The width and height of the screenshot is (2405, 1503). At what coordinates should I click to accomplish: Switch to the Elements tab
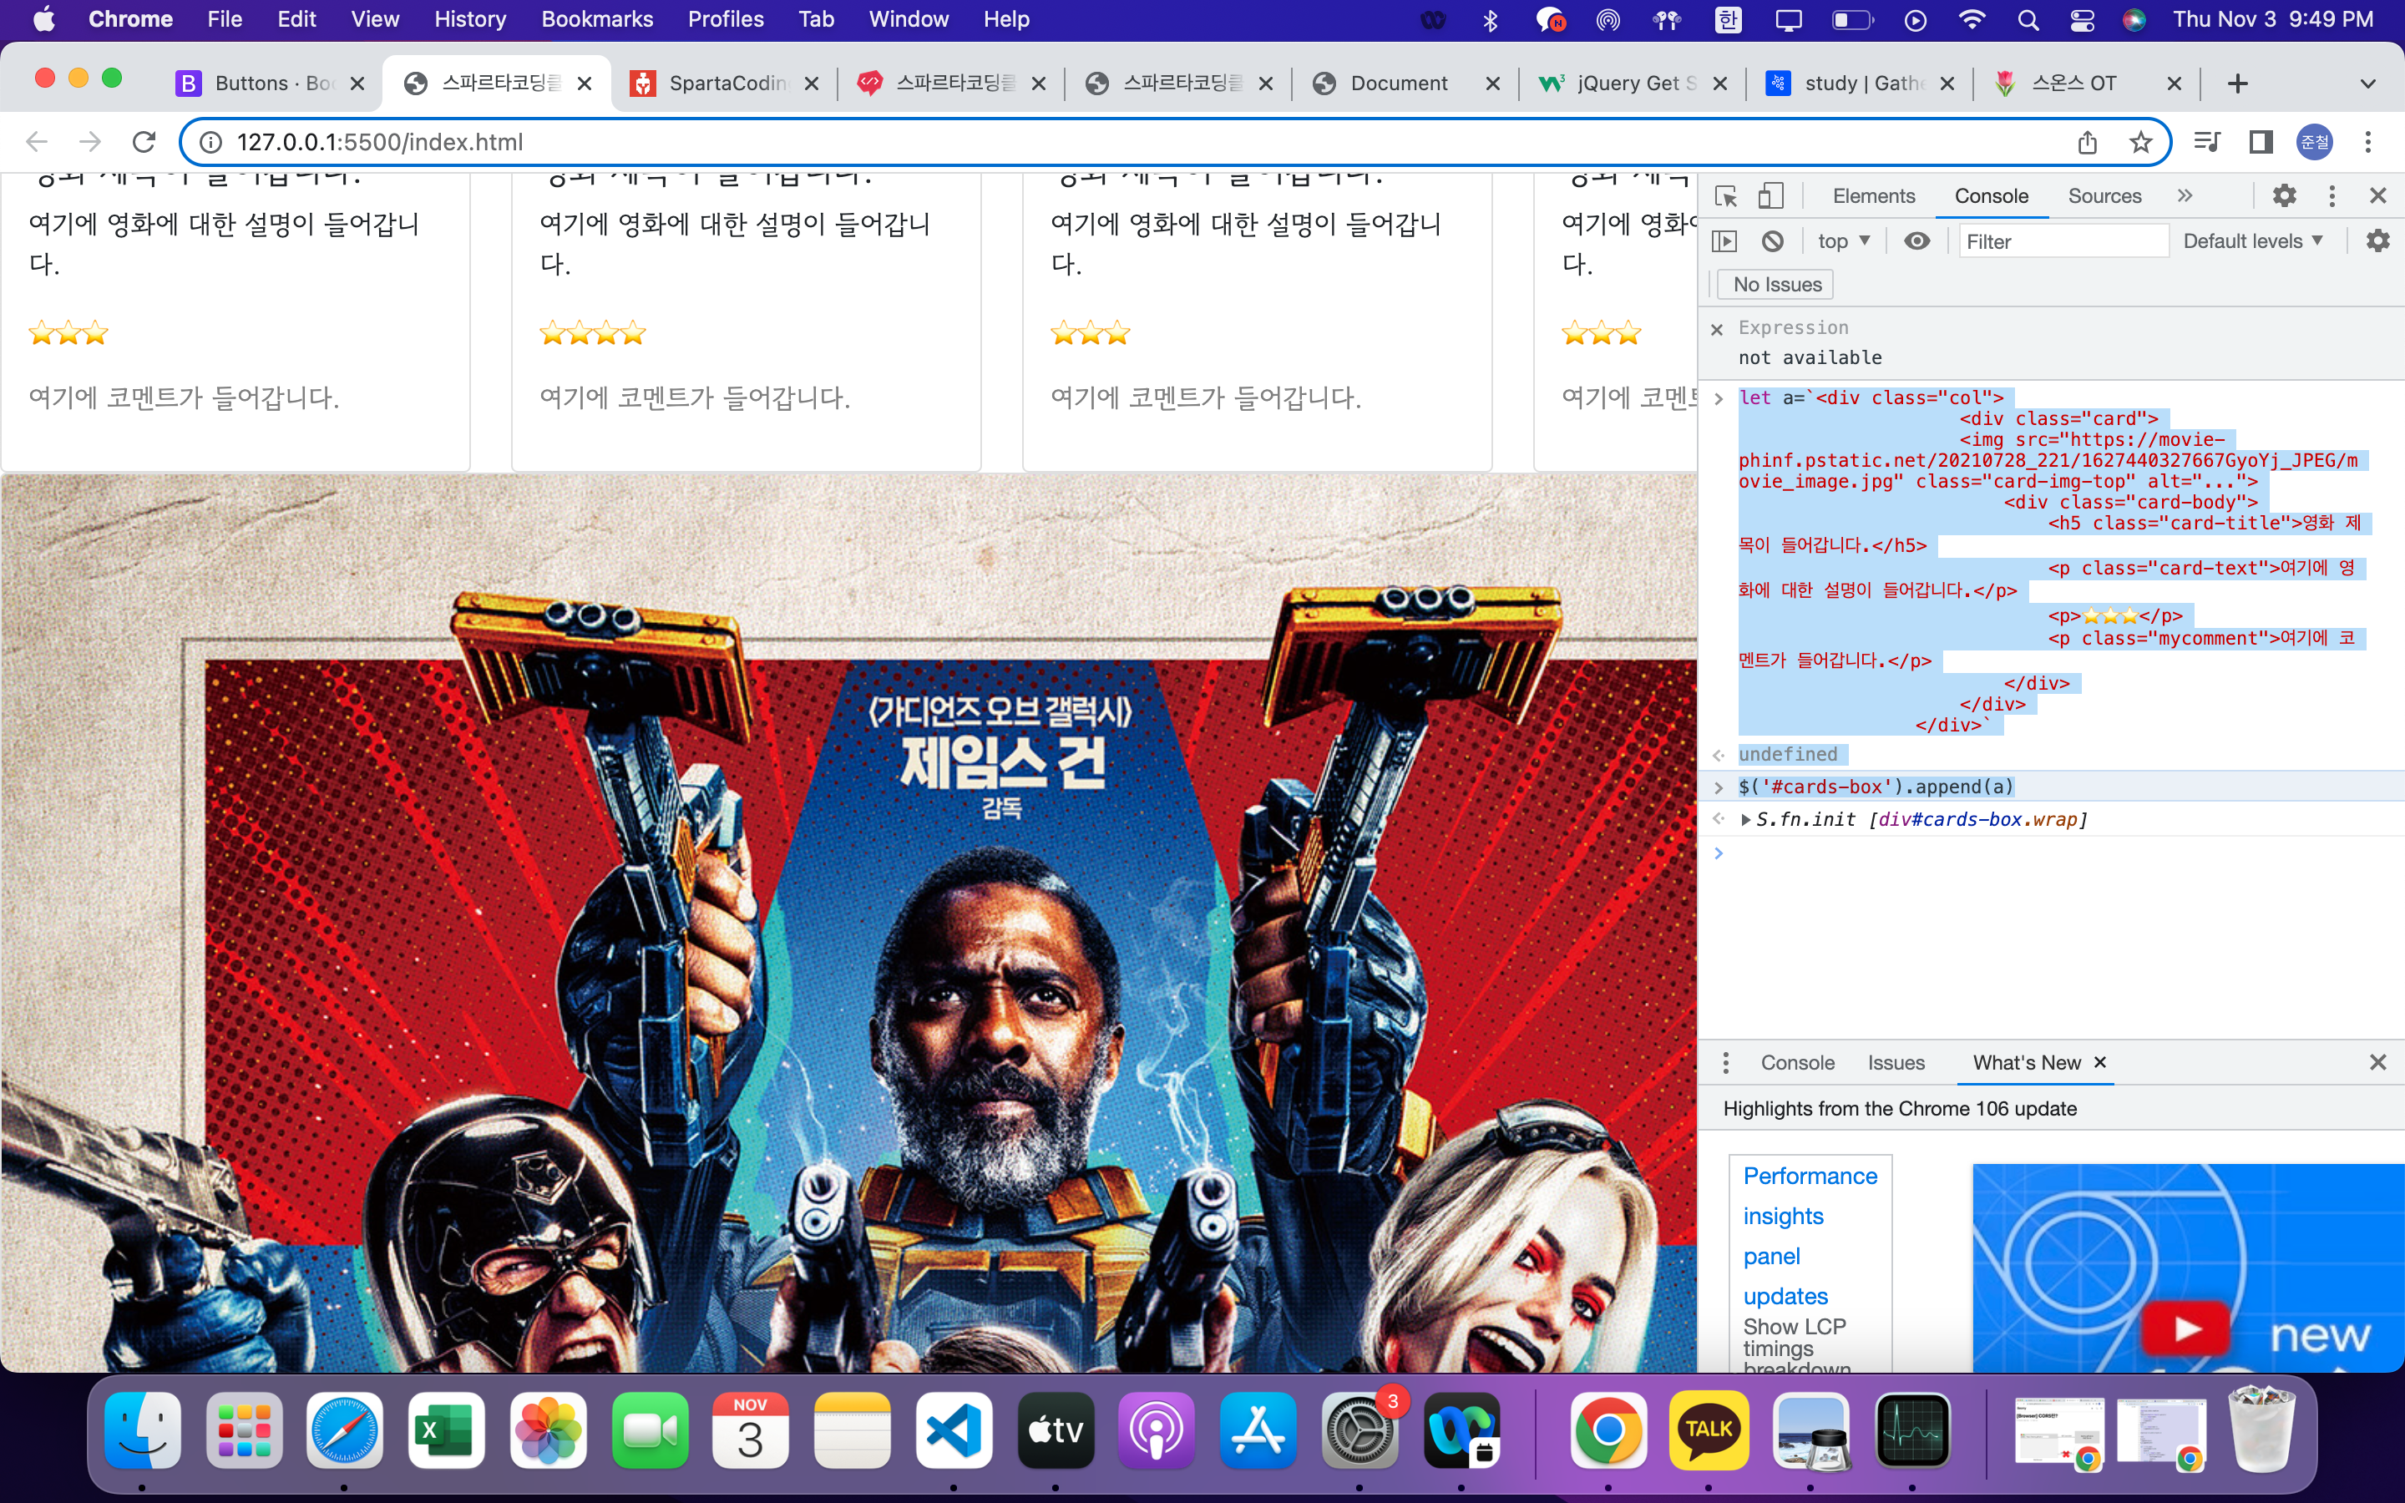[1873, 196]
